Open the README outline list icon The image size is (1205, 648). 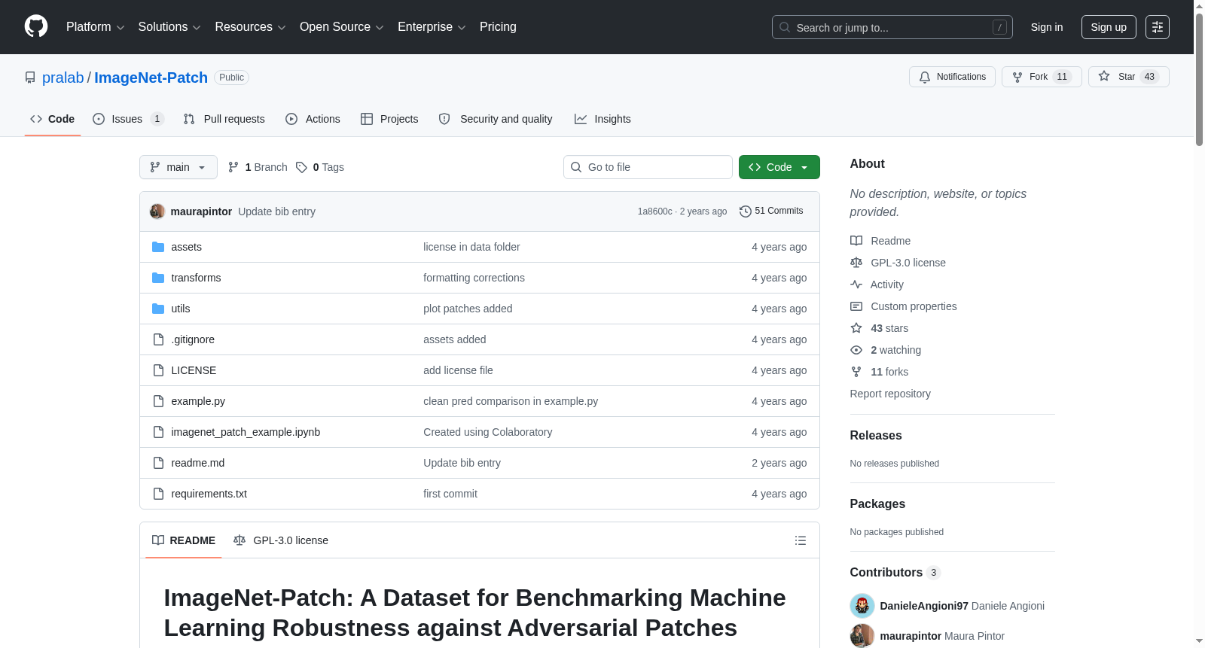click(x=801, y=540)
